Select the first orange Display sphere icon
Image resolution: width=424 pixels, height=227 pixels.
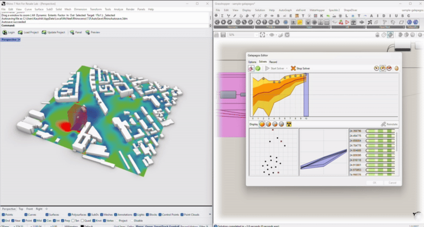point(262,124)
